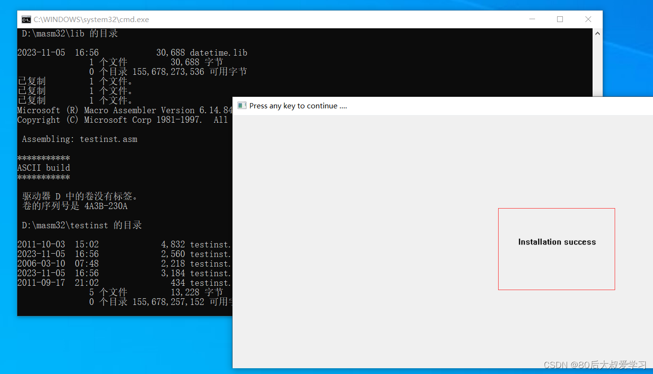Screen dimensions: 653x374
Task: Click the '卷的序列号是 4A3B-230A' line
Action: pyautogui.click(x=75, y=206)
